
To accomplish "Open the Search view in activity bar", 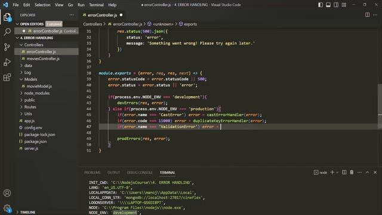I will click(7, 32).
